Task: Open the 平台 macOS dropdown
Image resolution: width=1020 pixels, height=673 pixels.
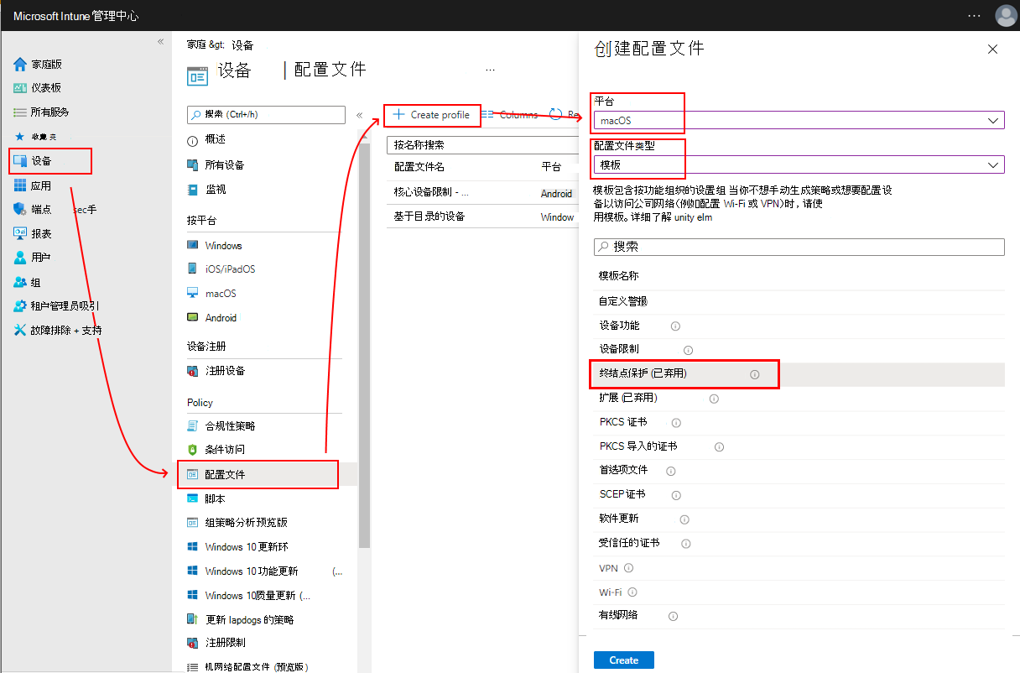Action: pyautogui.click(x=799, y=121)
